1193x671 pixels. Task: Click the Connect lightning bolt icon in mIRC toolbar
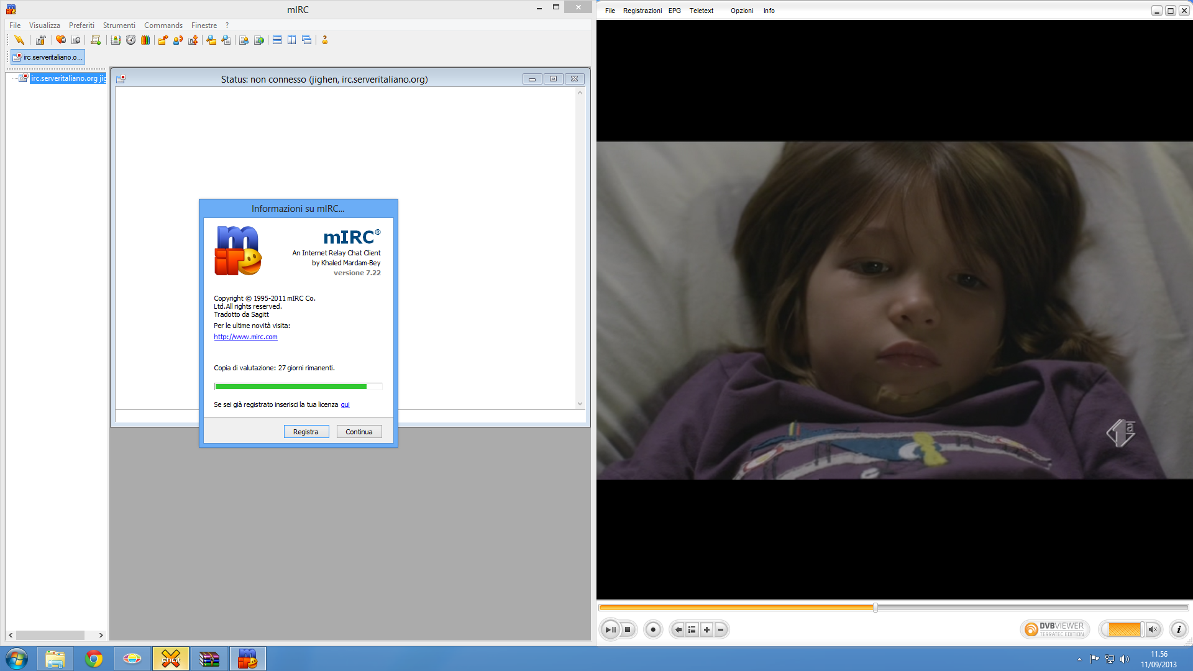(19, 40)
